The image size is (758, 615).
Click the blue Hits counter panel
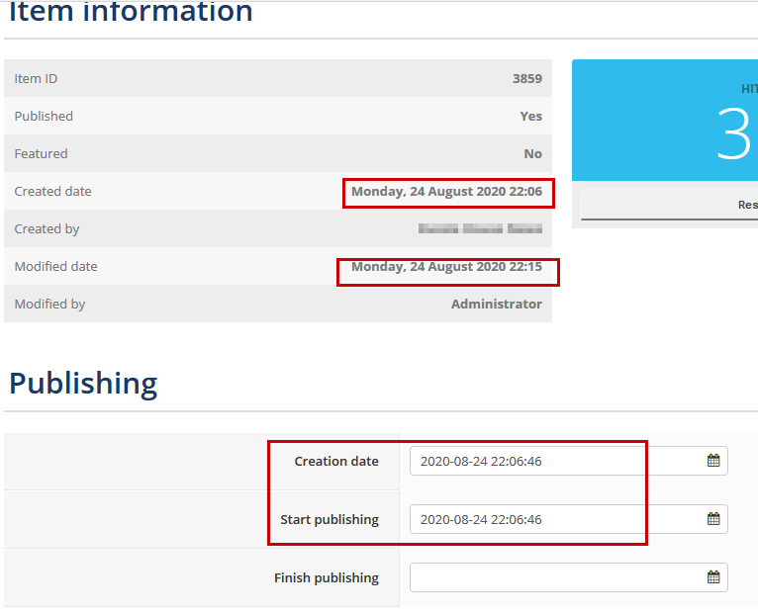pyautogui.click(x=665, y=121)
